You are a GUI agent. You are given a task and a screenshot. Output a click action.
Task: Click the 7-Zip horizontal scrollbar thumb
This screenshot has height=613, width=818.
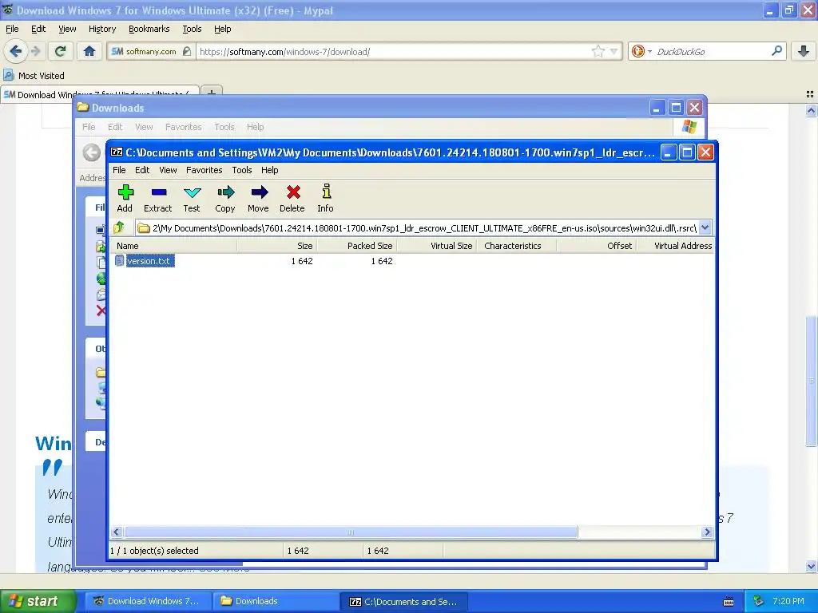351,532
